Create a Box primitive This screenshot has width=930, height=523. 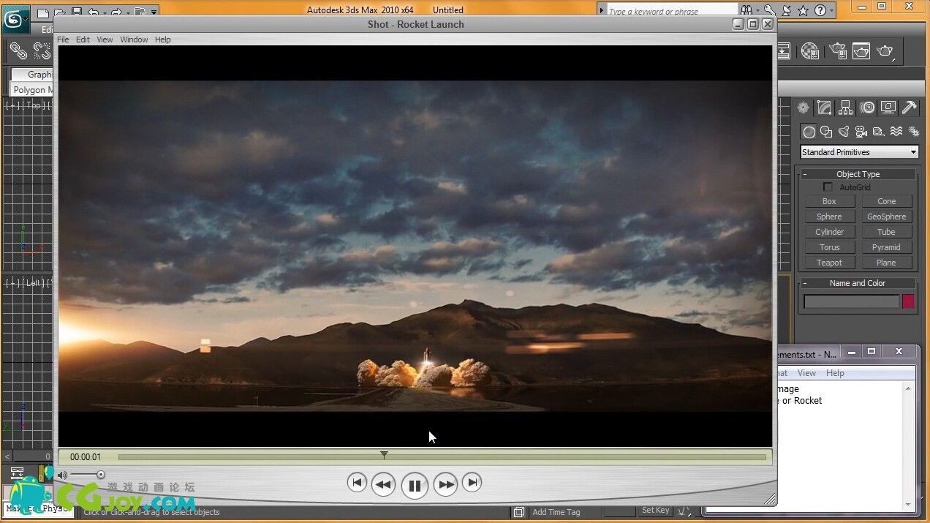click(x=829, y=201)
